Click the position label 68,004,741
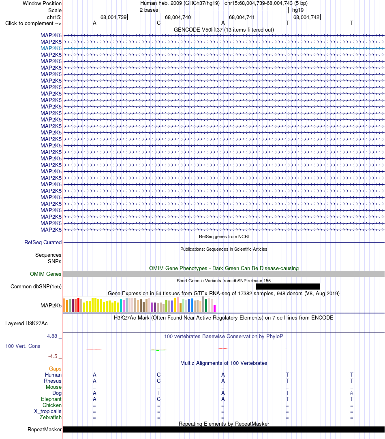 point(242,17)
